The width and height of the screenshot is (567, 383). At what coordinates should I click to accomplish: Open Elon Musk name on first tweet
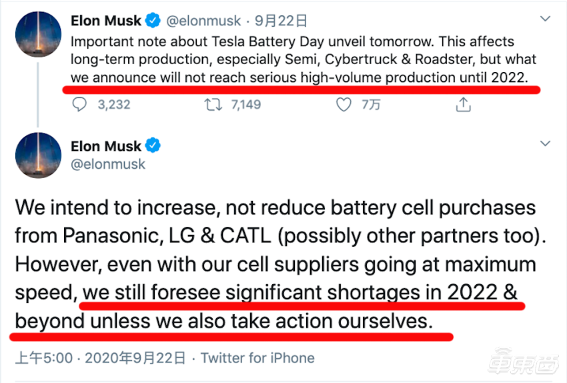(106, 21)
